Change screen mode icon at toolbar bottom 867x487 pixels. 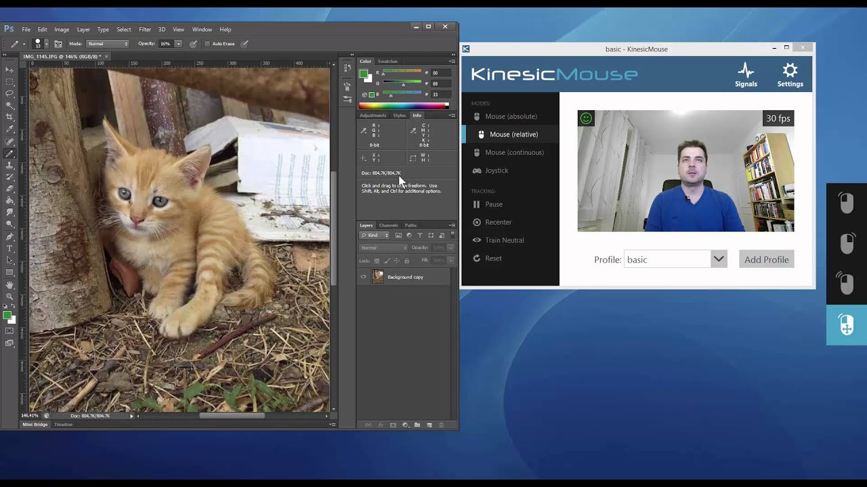tap(9, 343)
